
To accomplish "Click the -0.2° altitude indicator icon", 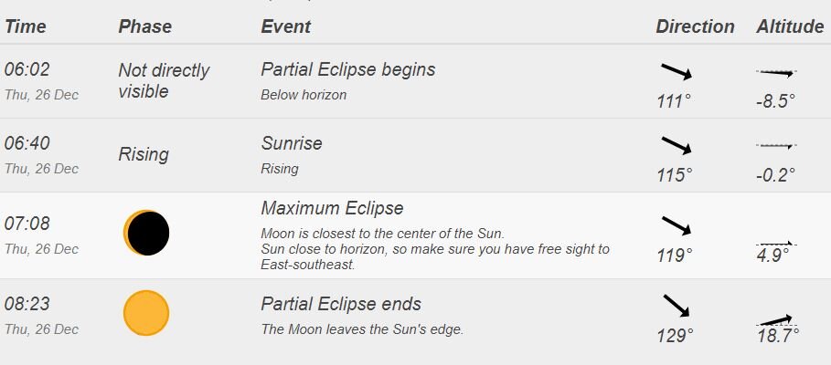I will pyautogui.click(x=776, y=146).
